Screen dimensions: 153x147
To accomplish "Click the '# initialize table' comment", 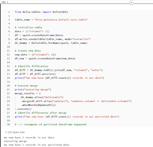I will [28, 27].
